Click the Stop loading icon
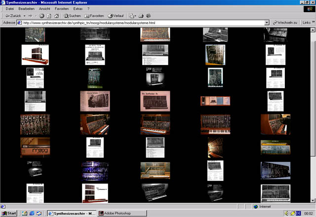The image size is (316, 217). [41, 16]
